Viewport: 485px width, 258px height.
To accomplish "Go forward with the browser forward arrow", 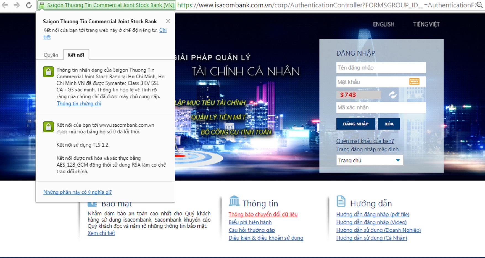I will coord(17,5).
